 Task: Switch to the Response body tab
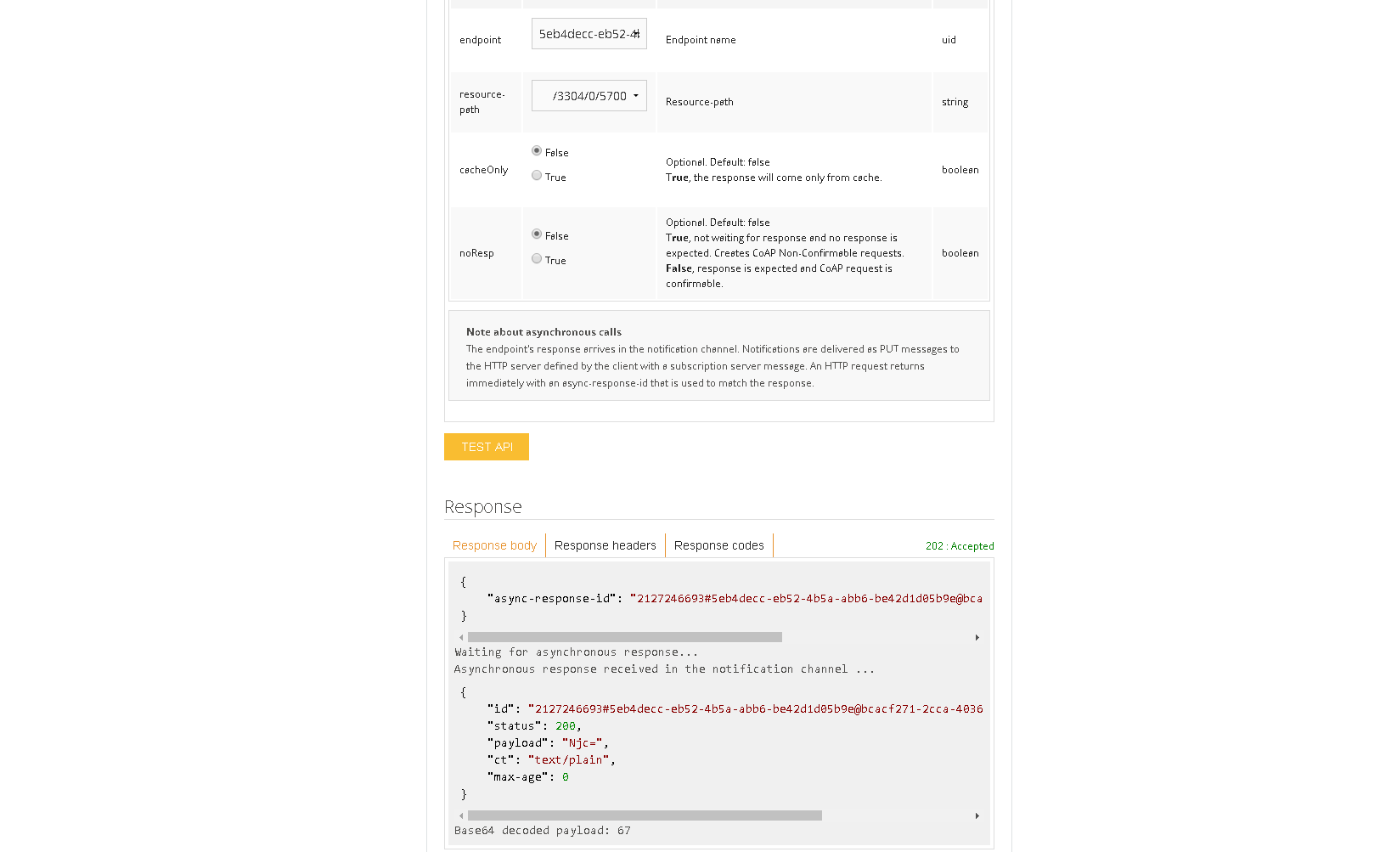494,545
